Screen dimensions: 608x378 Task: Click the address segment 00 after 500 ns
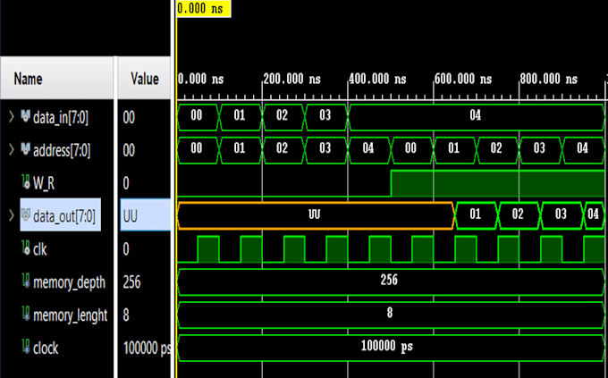coord(411,149)
